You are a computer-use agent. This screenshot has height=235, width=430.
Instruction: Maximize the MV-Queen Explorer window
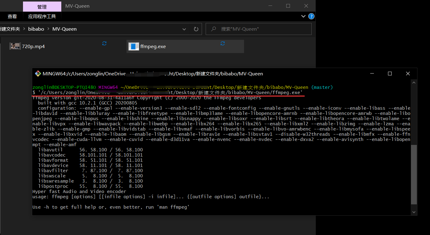[288, 6]
